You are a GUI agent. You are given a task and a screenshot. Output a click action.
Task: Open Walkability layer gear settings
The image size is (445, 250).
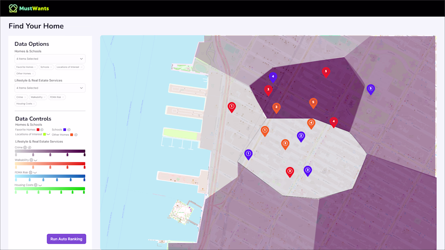(31, 160)
